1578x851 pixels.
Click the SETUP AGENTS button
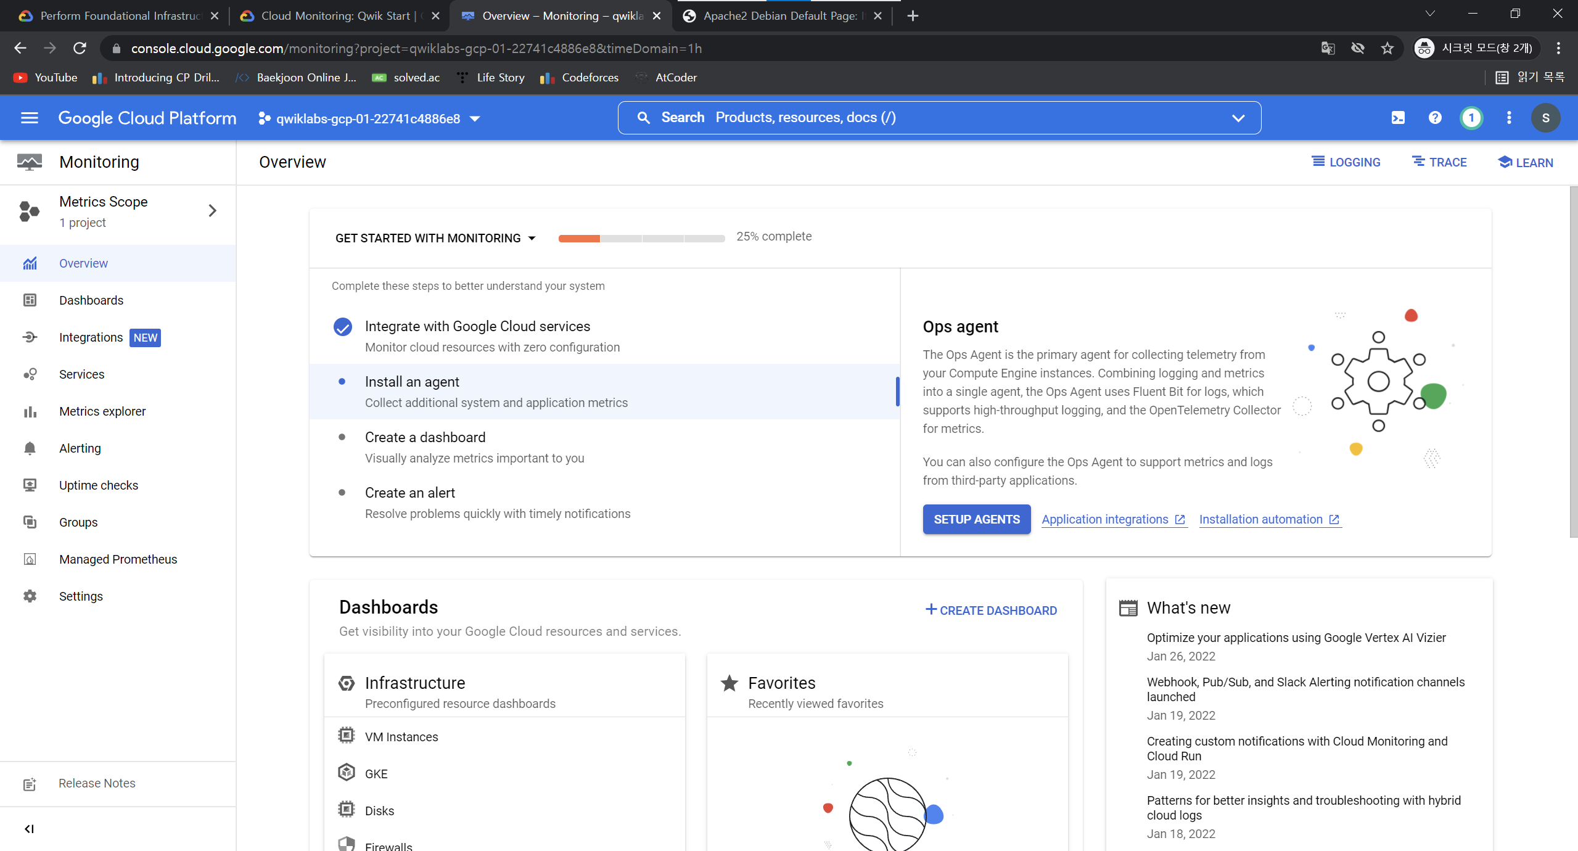click(976, 519)
